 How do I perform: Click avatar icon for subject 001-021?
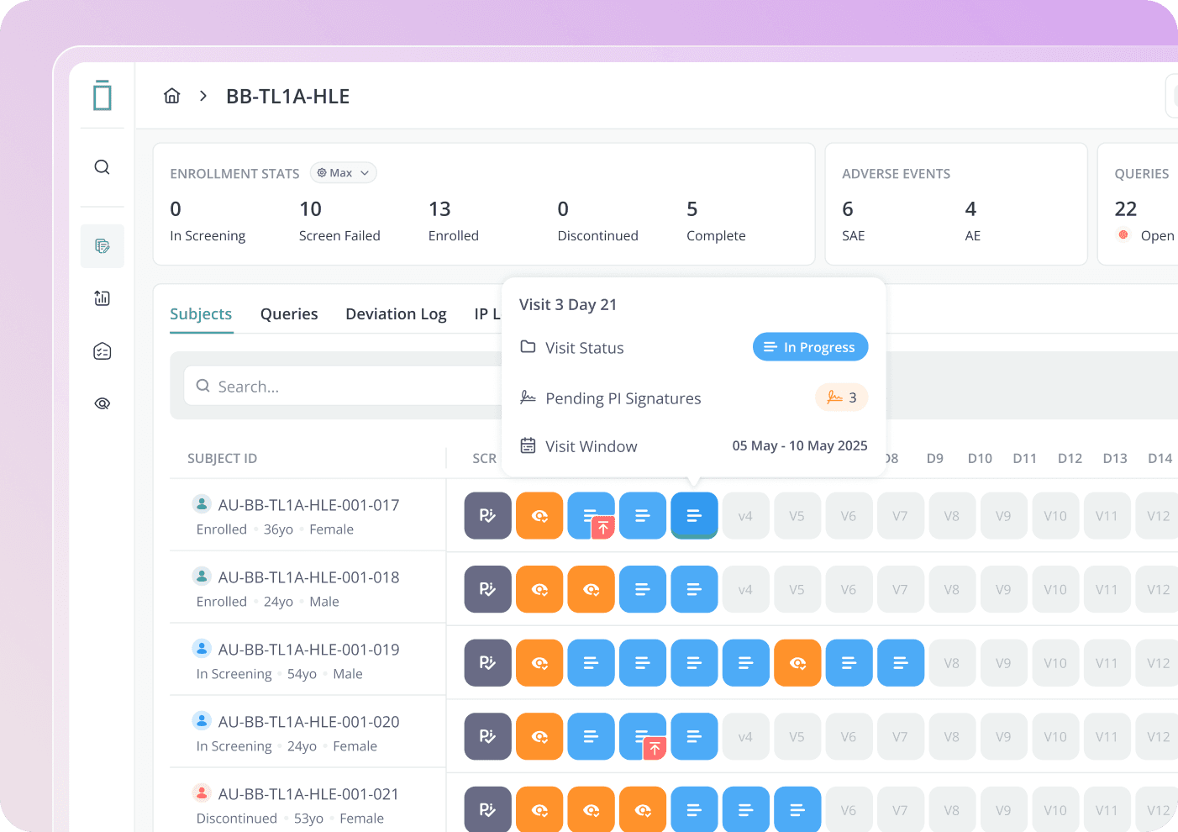pos(202,793)
